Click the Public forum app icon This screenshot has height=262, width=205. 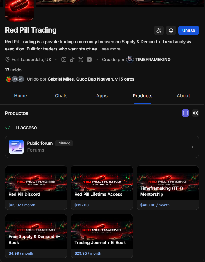(16, 147)
